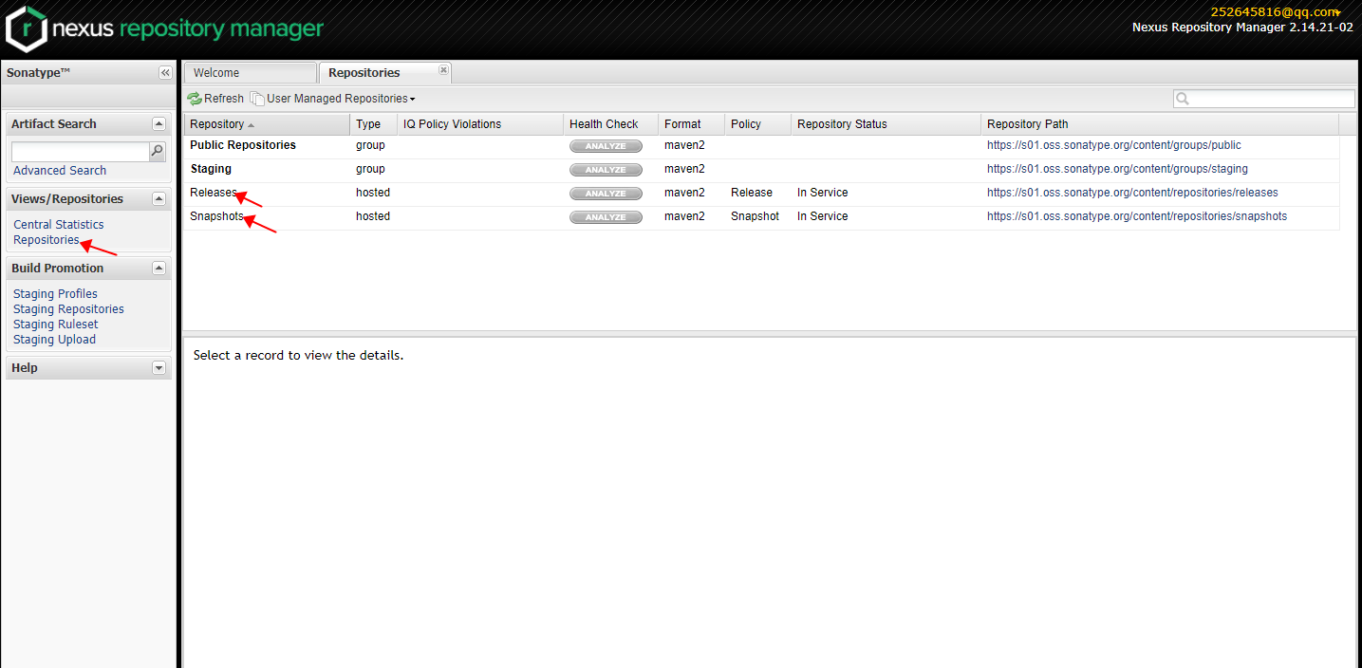Click the Artifact Search magnifier icon
The height and width of the screenshot is (668, 1362).
(x=158, y=151)
